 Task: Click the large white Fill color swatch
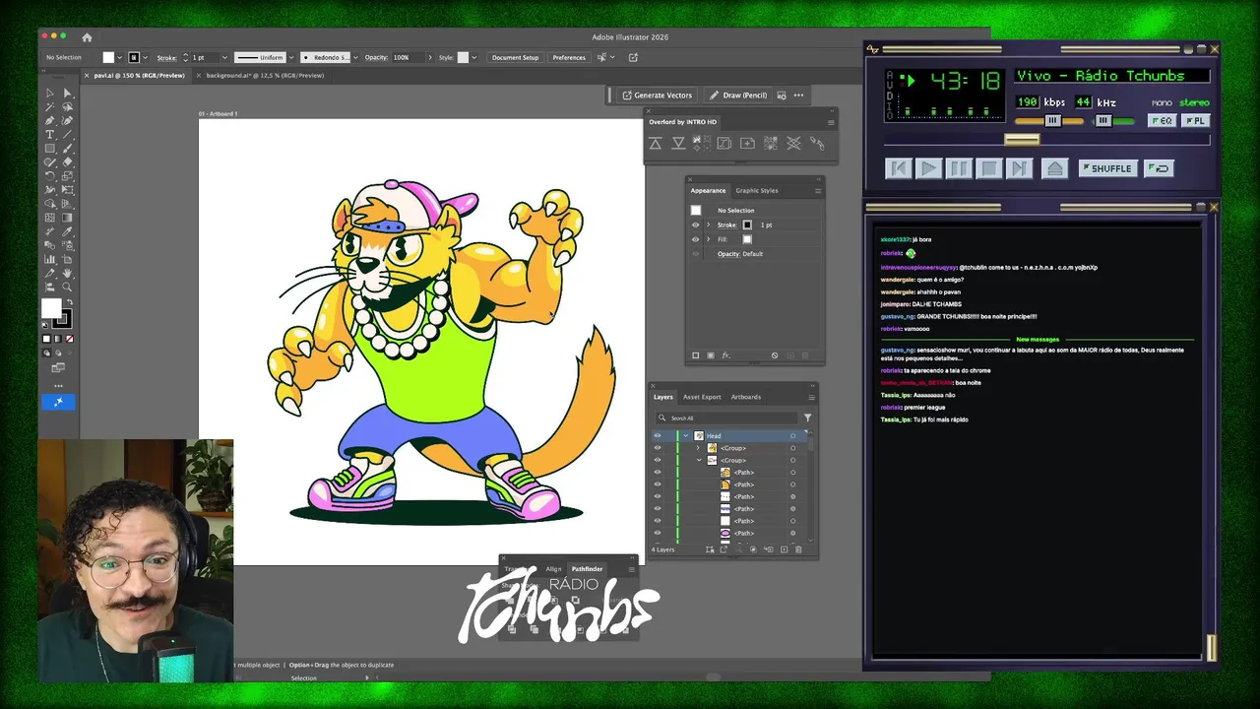coord(51,309)
